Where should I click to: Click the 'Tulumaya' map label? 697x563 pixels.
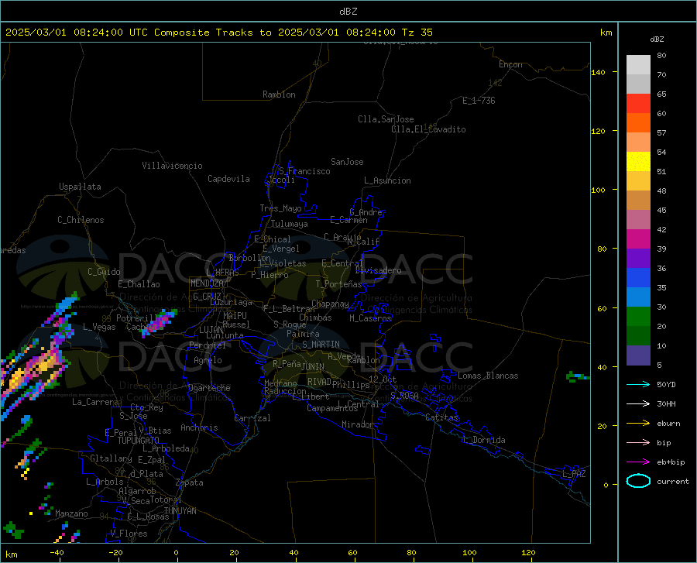(290, 224)
